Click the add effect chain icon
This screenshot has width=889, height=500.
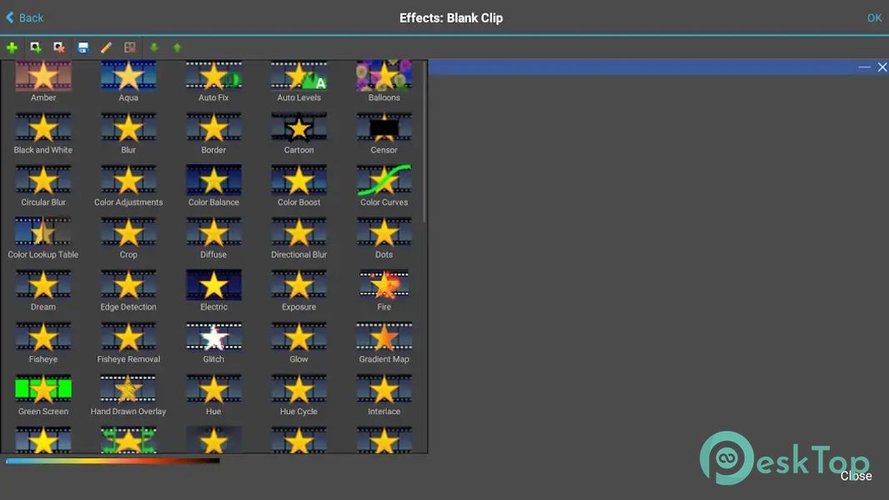click(36, 47)
